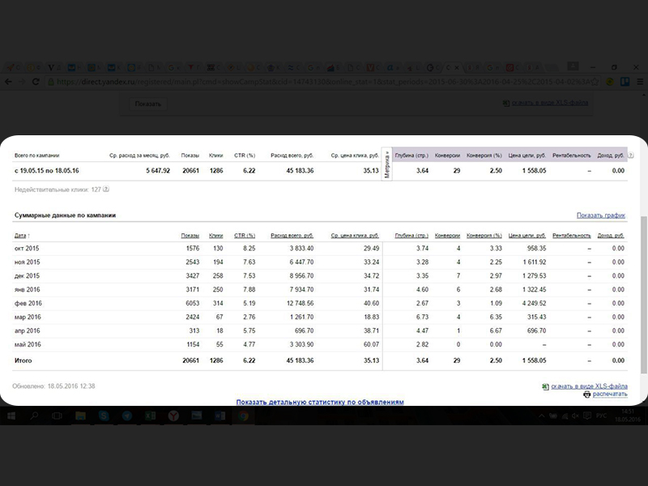This screenshot has height=486, width=648.
Task: Sort by Цена цели, руб. in summary table
Action: [x=527, y=236]
